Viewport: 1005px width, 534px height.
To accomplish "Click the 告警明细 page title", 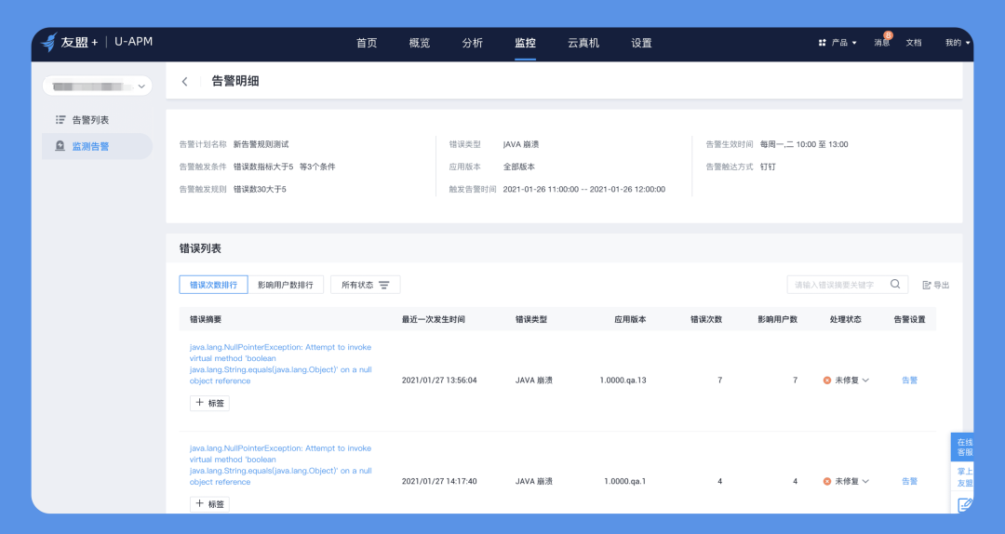I will tap(235, 81).
